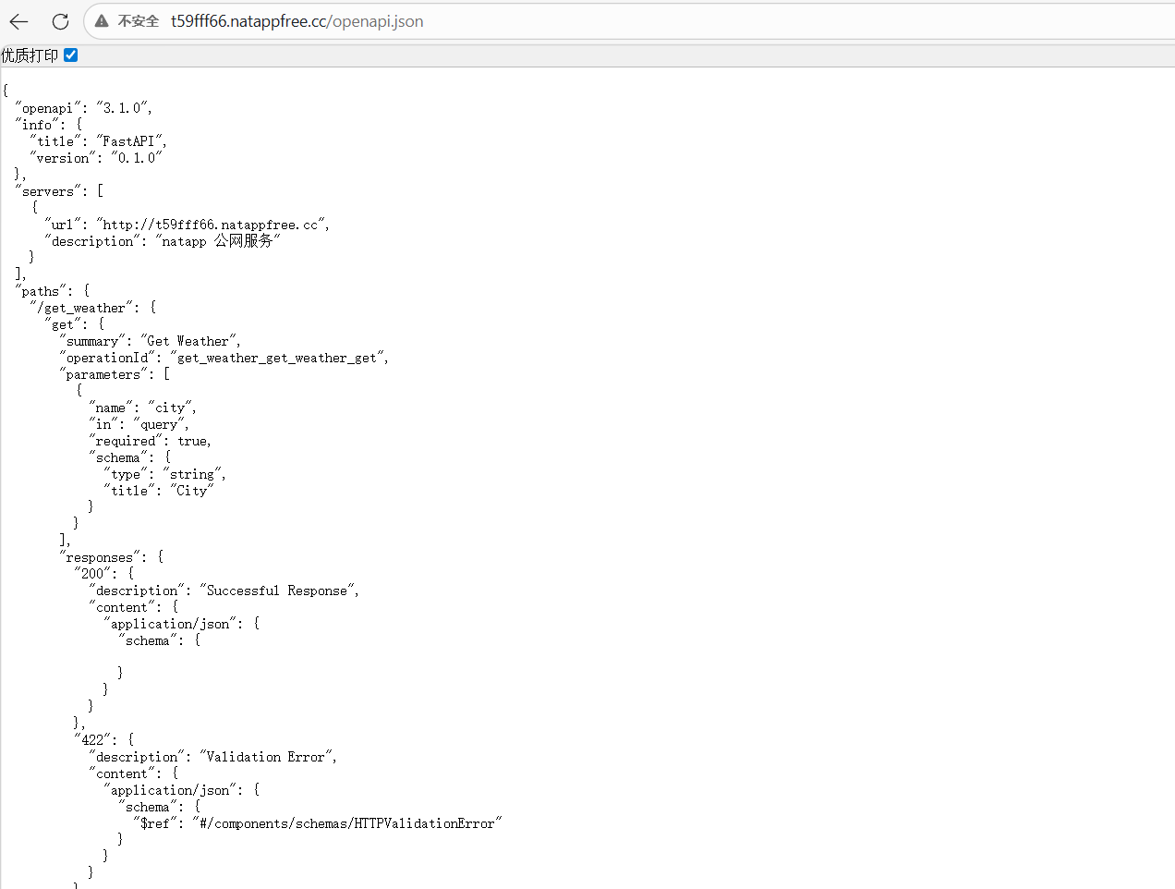The width and height of the screenshot is (1175, 889).
Task: Click the "200" response key
Action: [93, 574]
